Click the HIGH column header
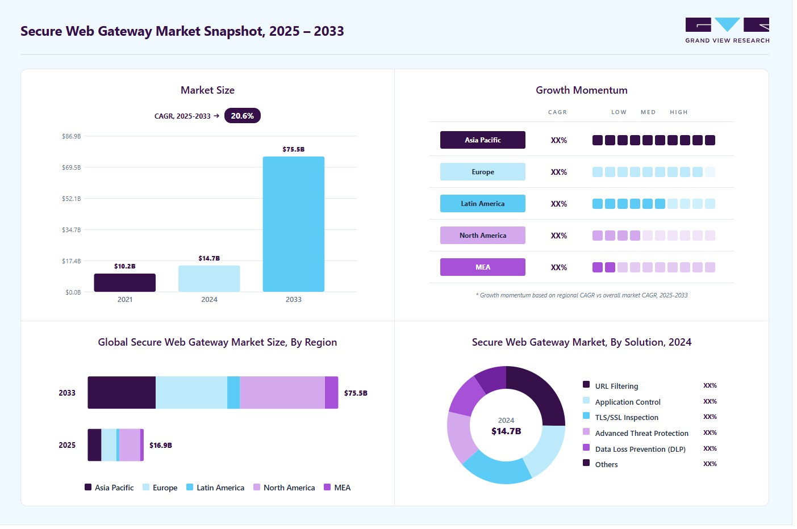797x529 pixels. click(x=679, y=112)
